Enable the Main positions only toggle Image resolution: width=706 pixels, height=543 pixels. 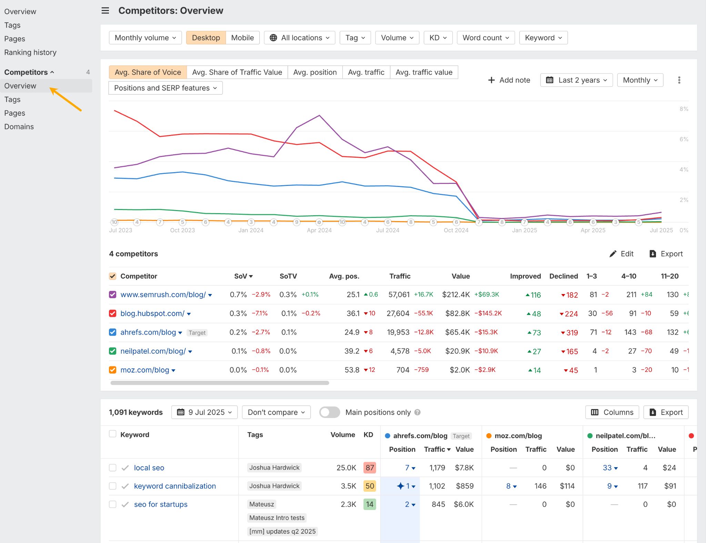330,412
